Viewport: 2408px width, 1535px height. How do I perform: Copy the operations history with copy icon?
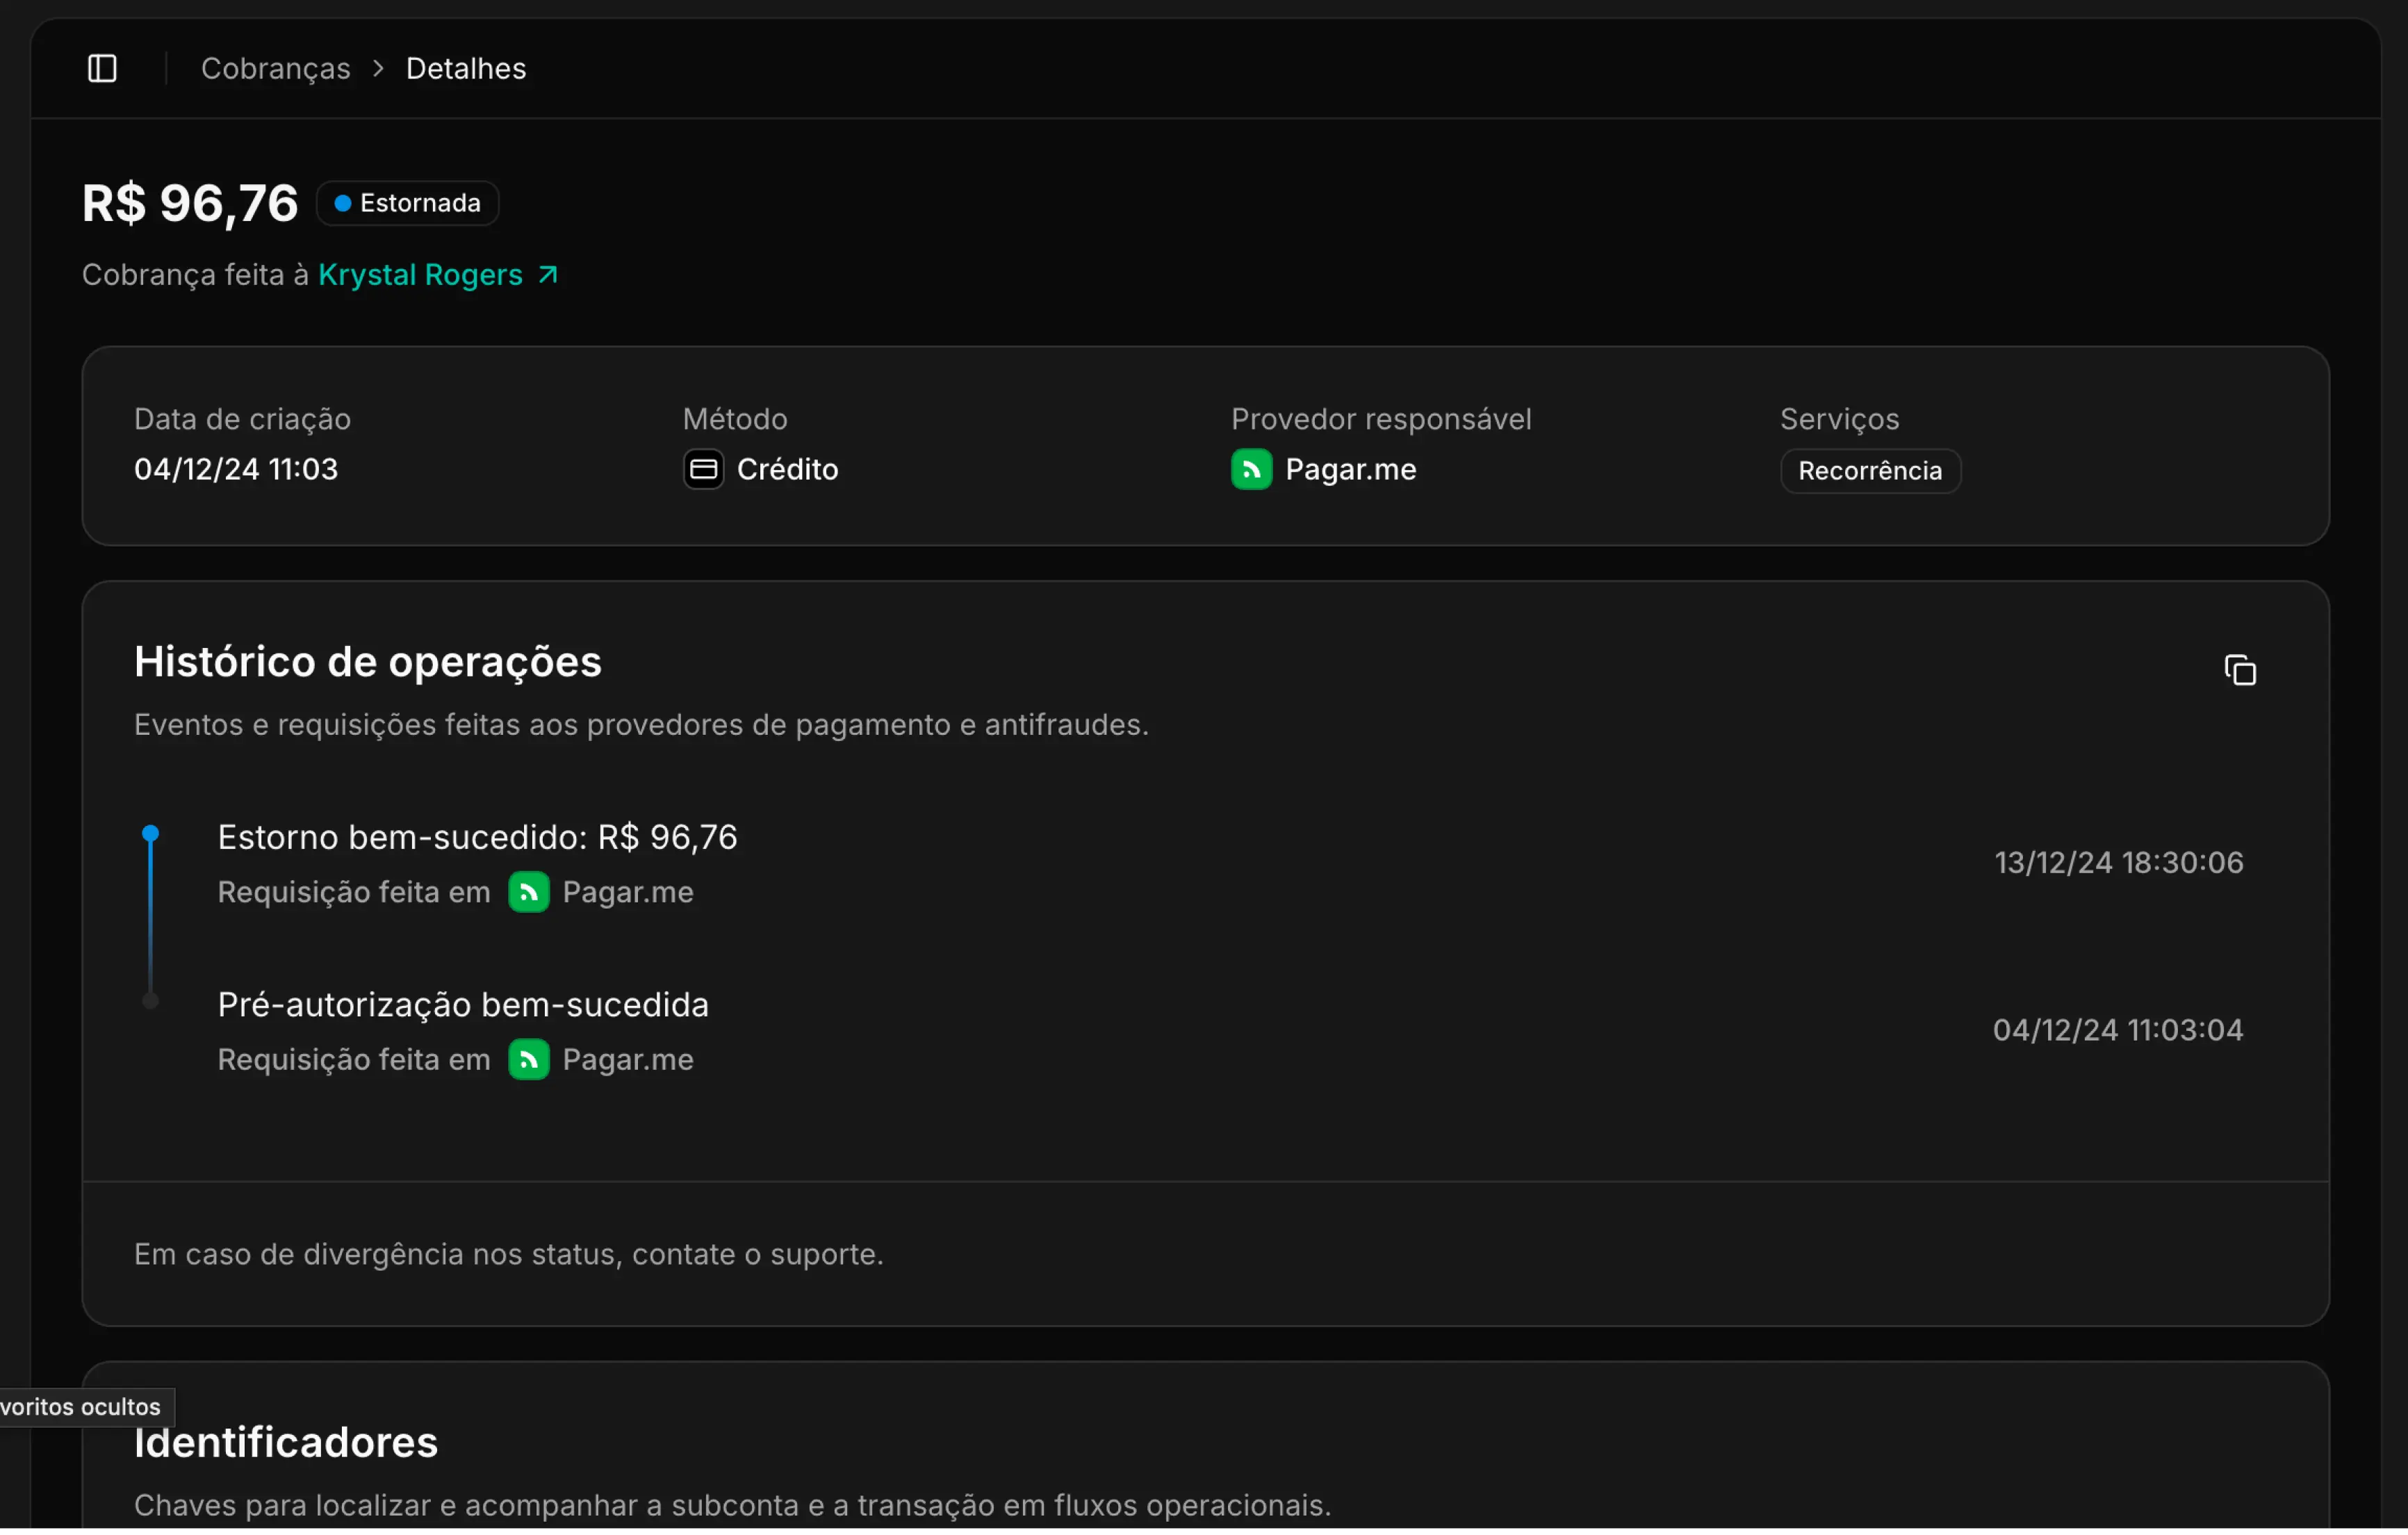pyautogui.click(x=2240, y=670)
